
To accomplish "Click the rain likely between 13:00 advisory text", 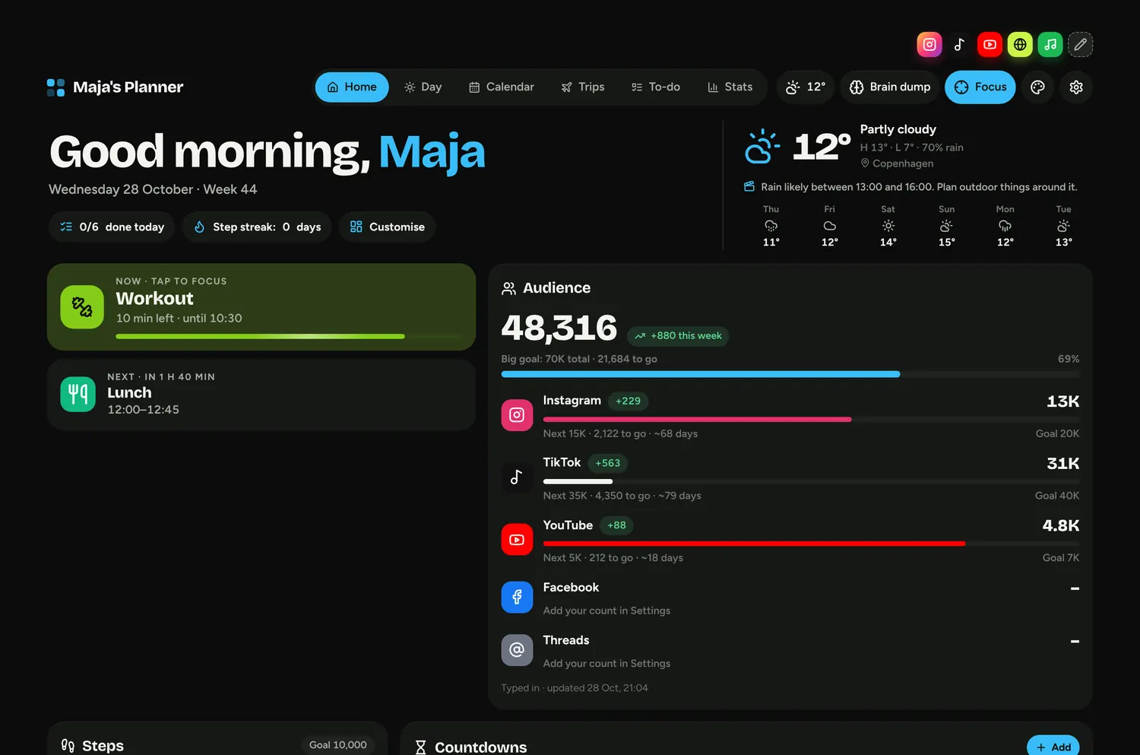I will (x=919, y=187).
